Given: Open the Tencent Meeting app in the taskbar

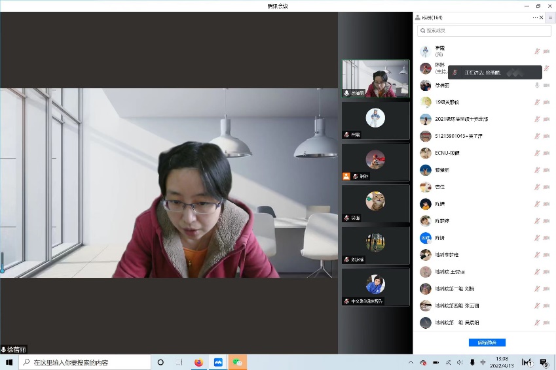Looking at the screenshot, I should [x=218, y=362].
